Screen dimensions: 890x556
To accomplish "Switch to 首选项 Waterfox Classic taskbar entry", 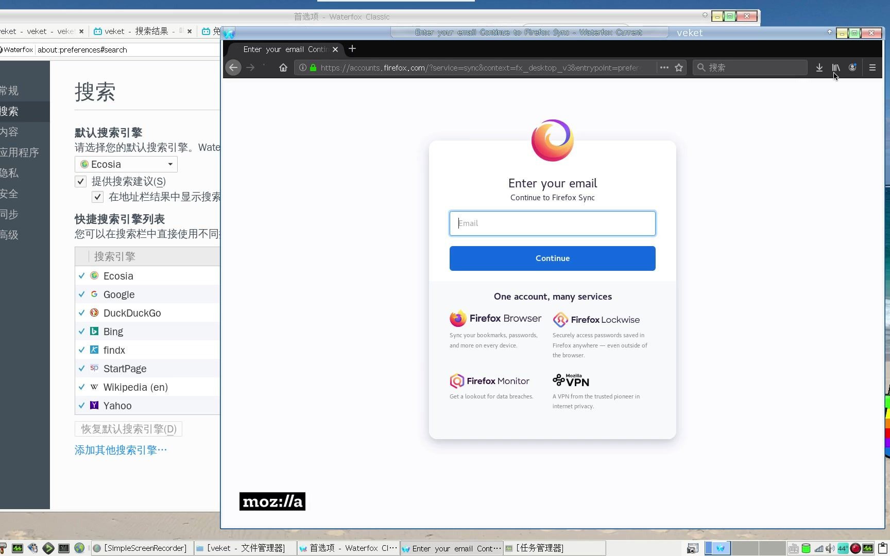I will click(348, 548).
